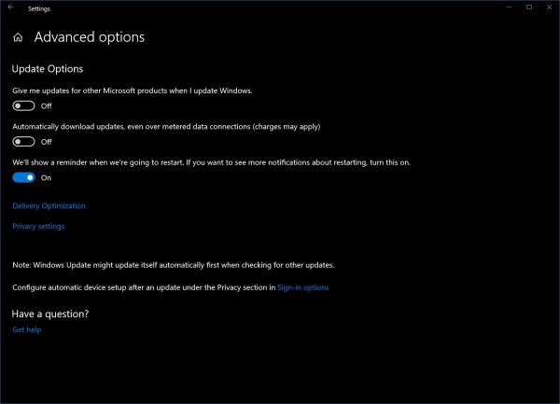Turn off the restart reminder notifications switch

pos(24,177)
